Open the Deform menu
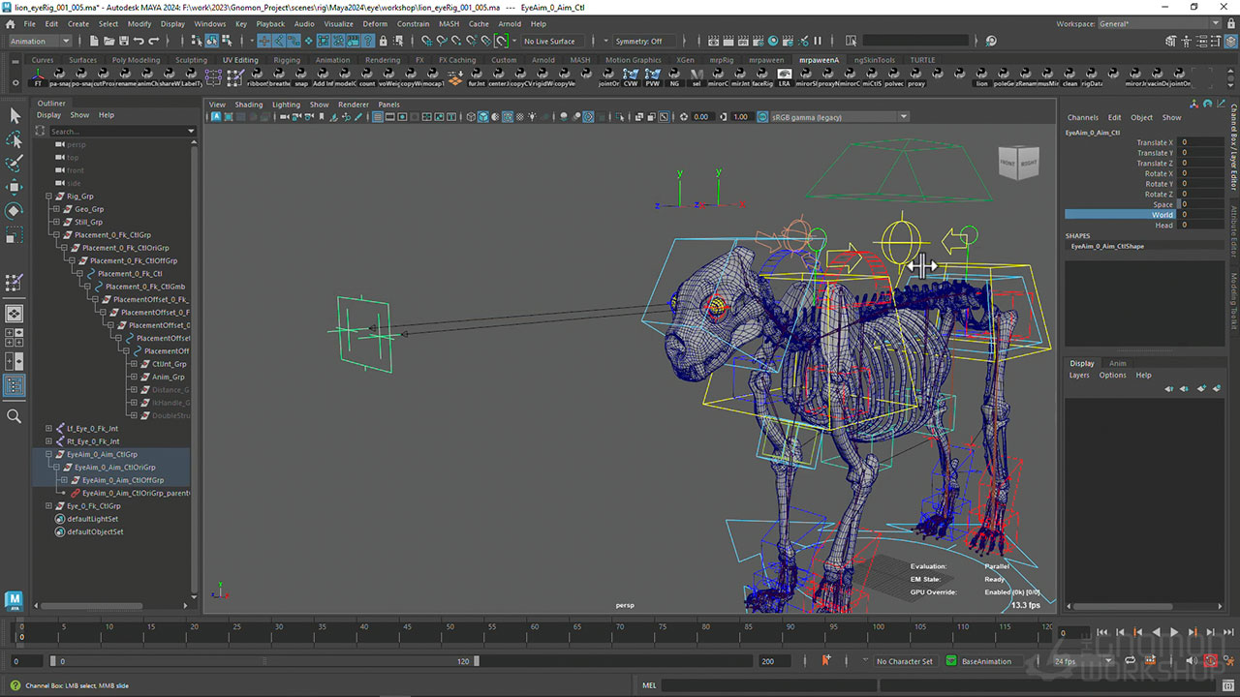1240x697 pixels. point(375,23)
